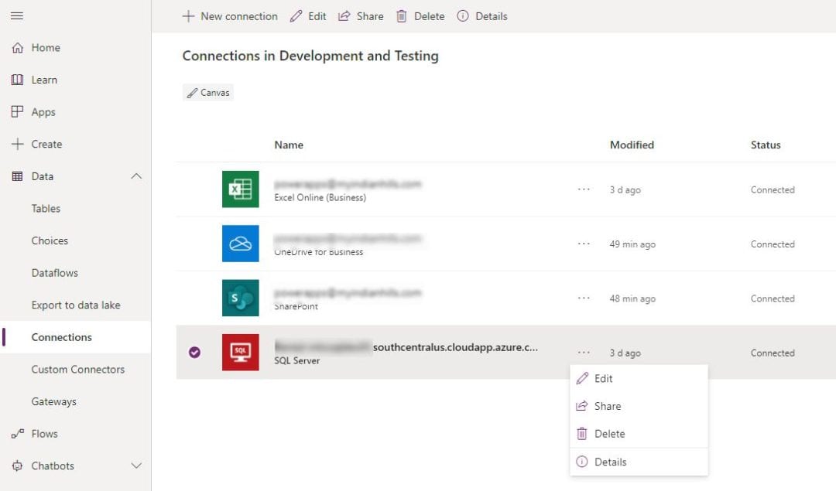Click the OneDrive for Business connection icon

(x=240, y=244)
